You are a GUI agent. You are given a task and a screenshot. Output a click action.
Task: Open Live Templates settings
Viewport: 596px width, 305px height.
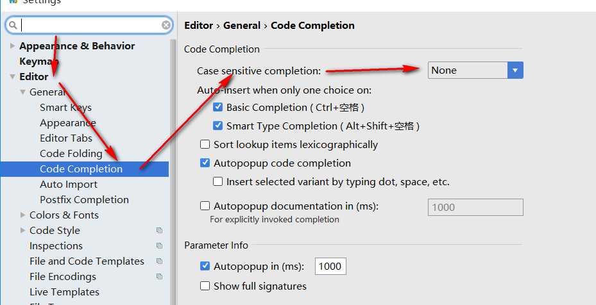click(x=65, y=292)
